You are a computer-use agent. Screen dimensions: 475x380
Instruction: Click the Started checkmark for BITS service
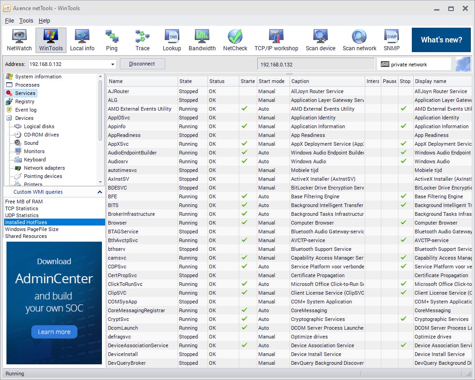[244, 205]
